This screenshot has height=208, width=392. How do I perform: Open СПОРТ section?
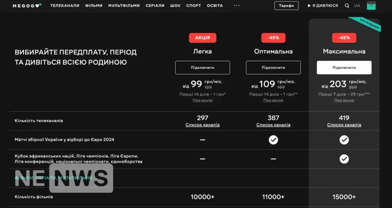(193, 5)
